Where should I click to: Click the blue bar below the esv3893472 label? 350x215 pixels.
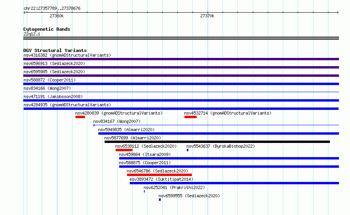coord(234,183)
